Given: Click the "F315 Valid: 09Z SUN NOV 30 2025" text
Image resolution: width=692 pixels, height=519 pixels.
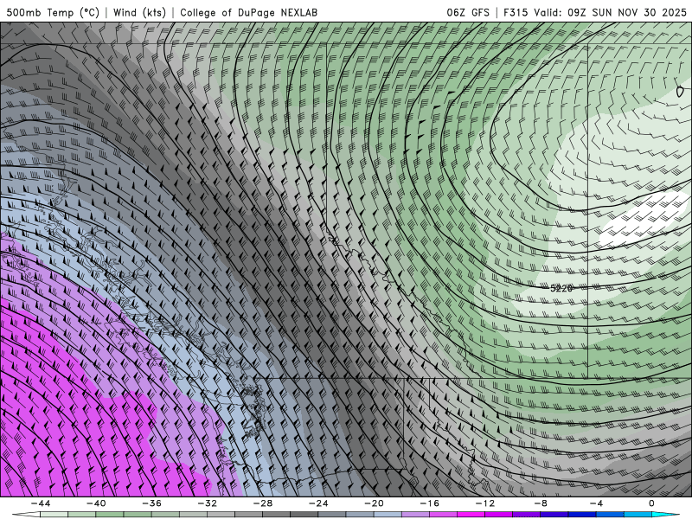Looking at the screenshot, I should pyautogui.click(x=595, y=12).
